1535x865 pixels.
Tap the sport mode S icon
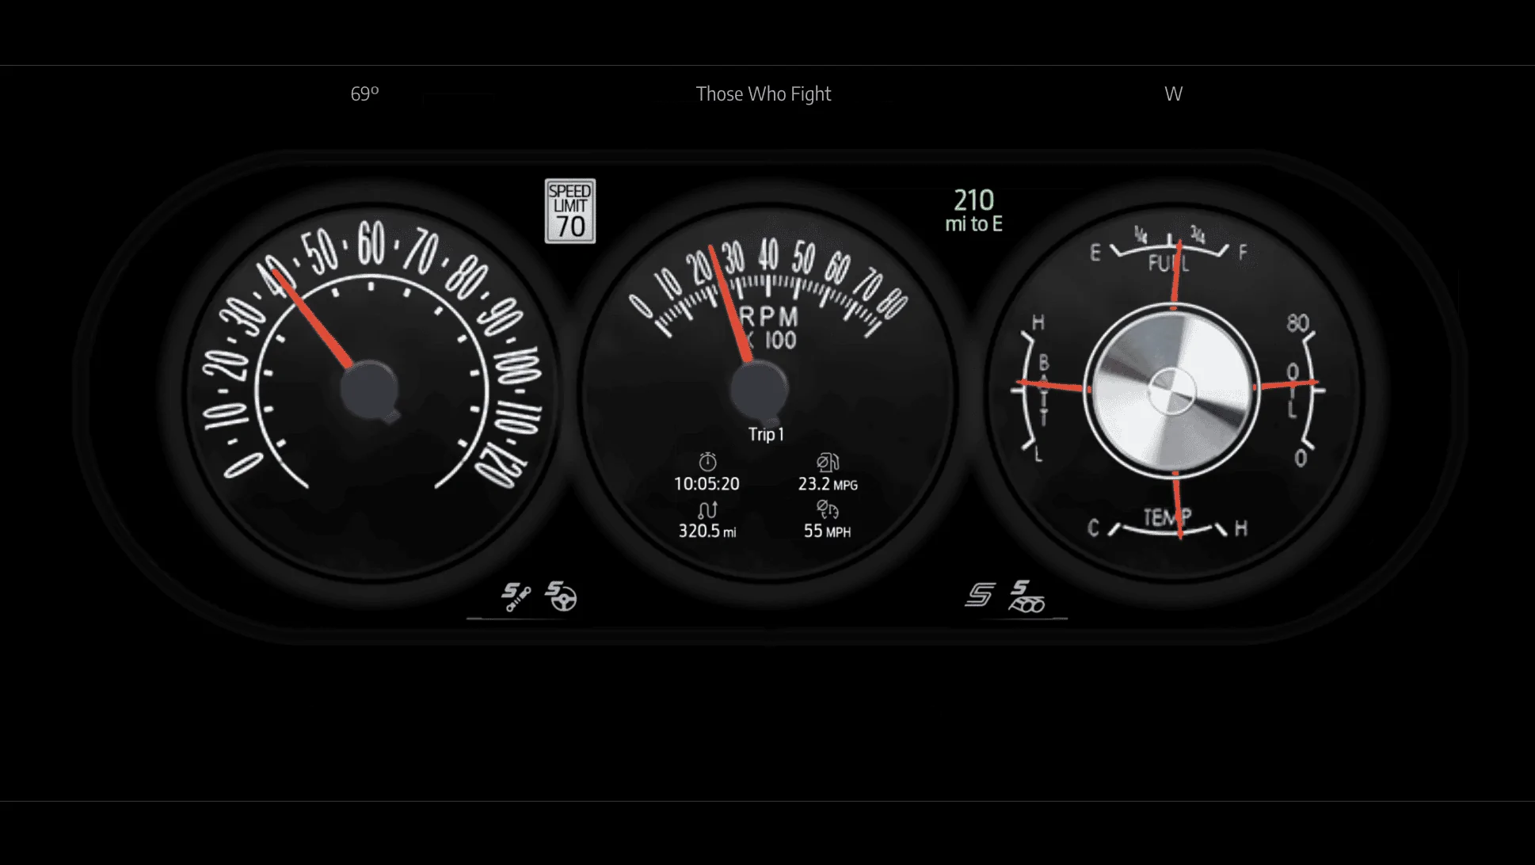pyautogui.click(x=980, y=594)
